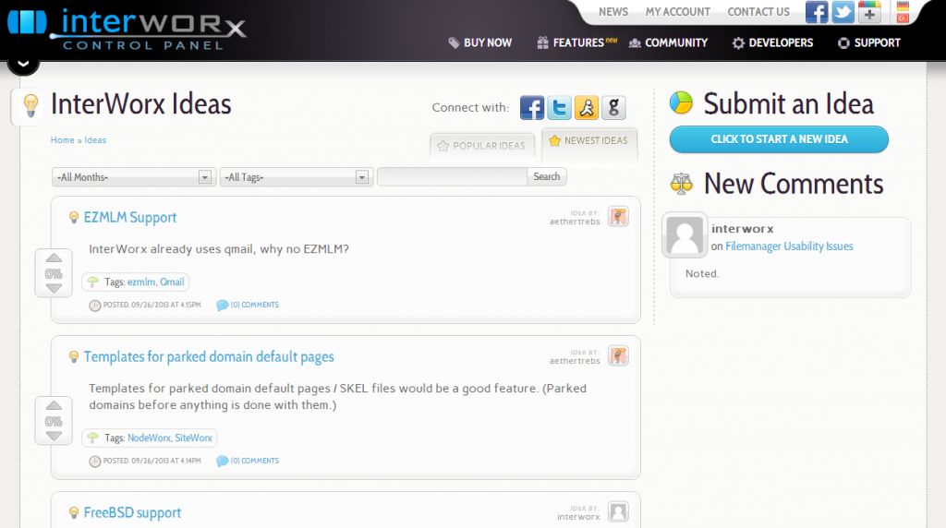Open the Community menu
This screenshot has height=528, width=946.
pos(669,42)
